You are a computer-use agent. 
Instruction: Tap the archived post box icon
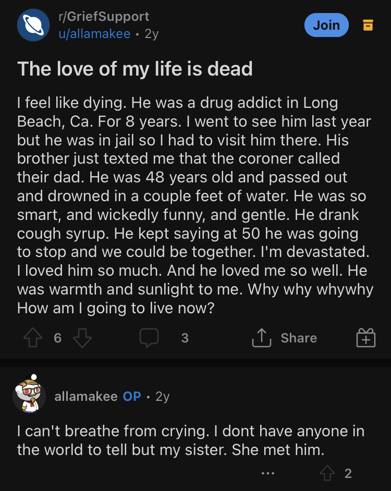368,24
